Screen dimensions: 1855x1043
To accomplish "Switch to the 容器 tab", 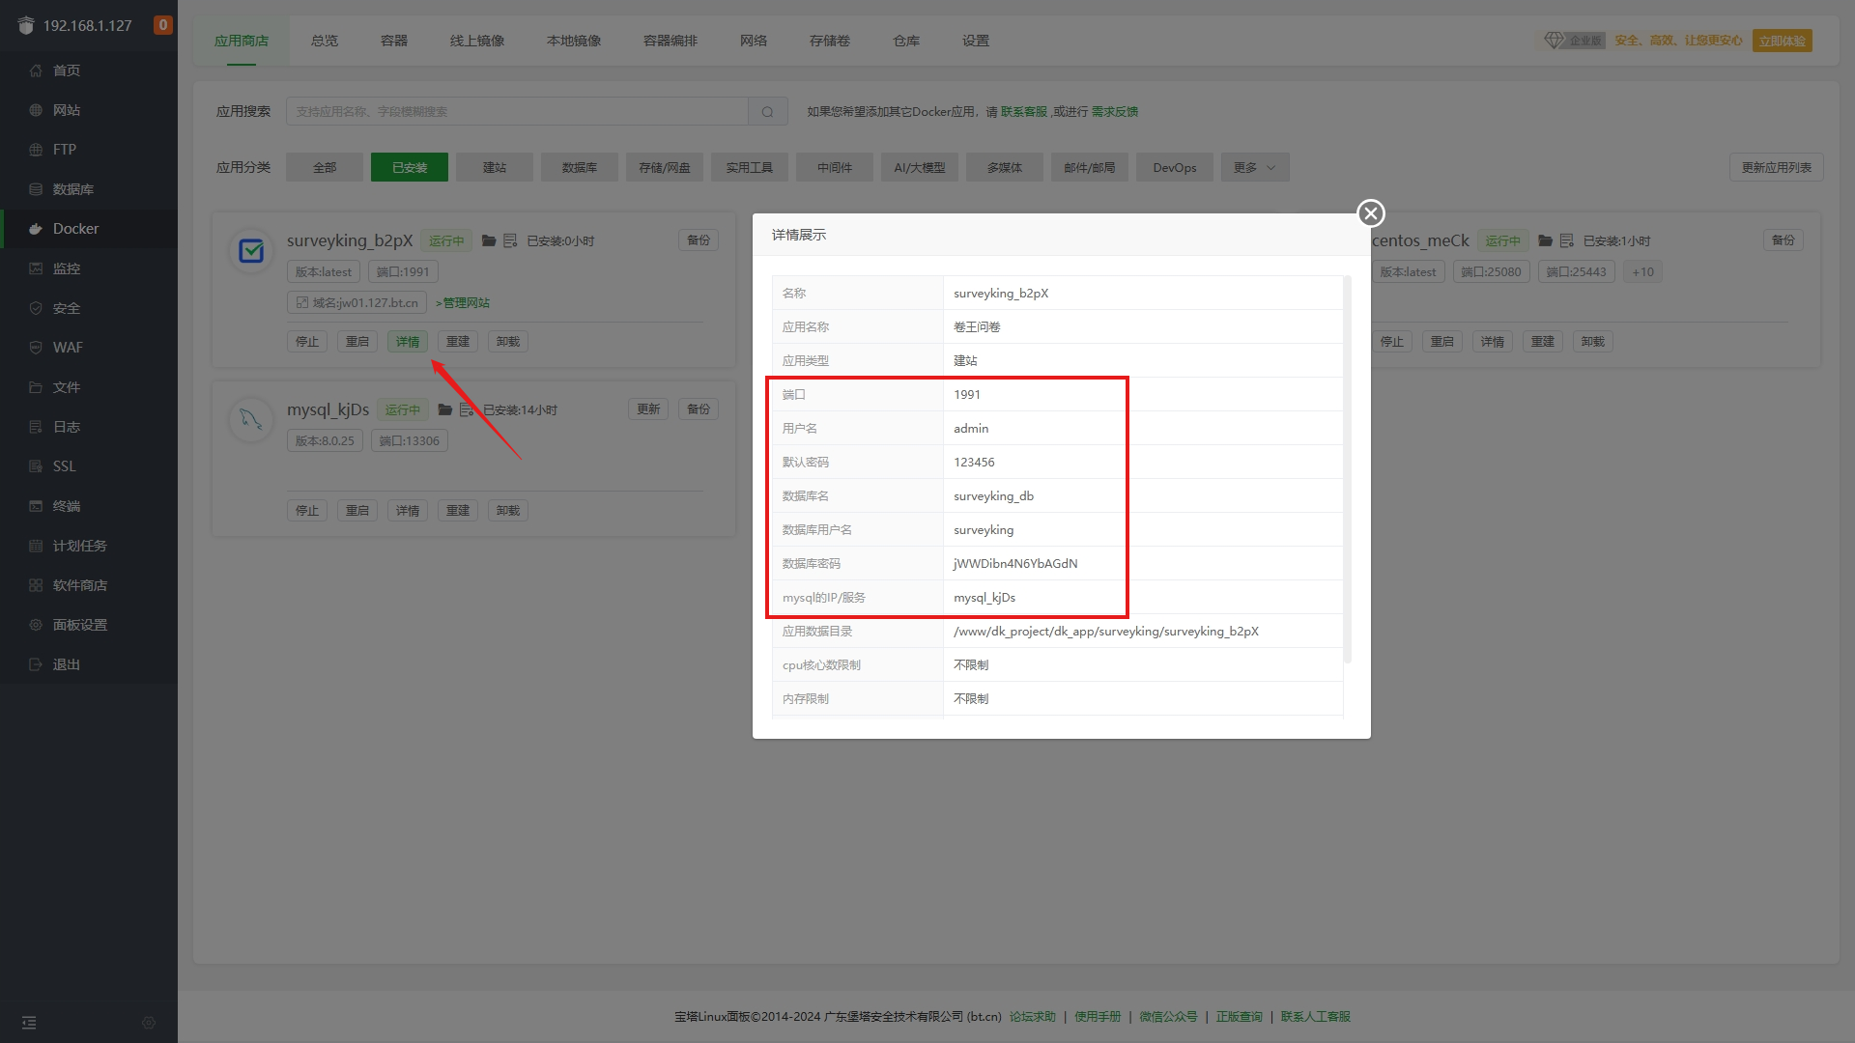I will coord(394,41).
